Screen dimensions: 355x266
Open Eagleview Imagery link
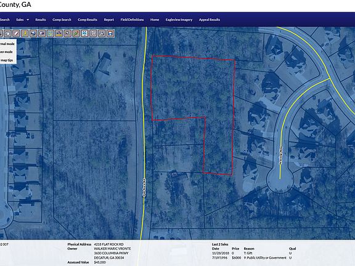click(x=179, y=20)
